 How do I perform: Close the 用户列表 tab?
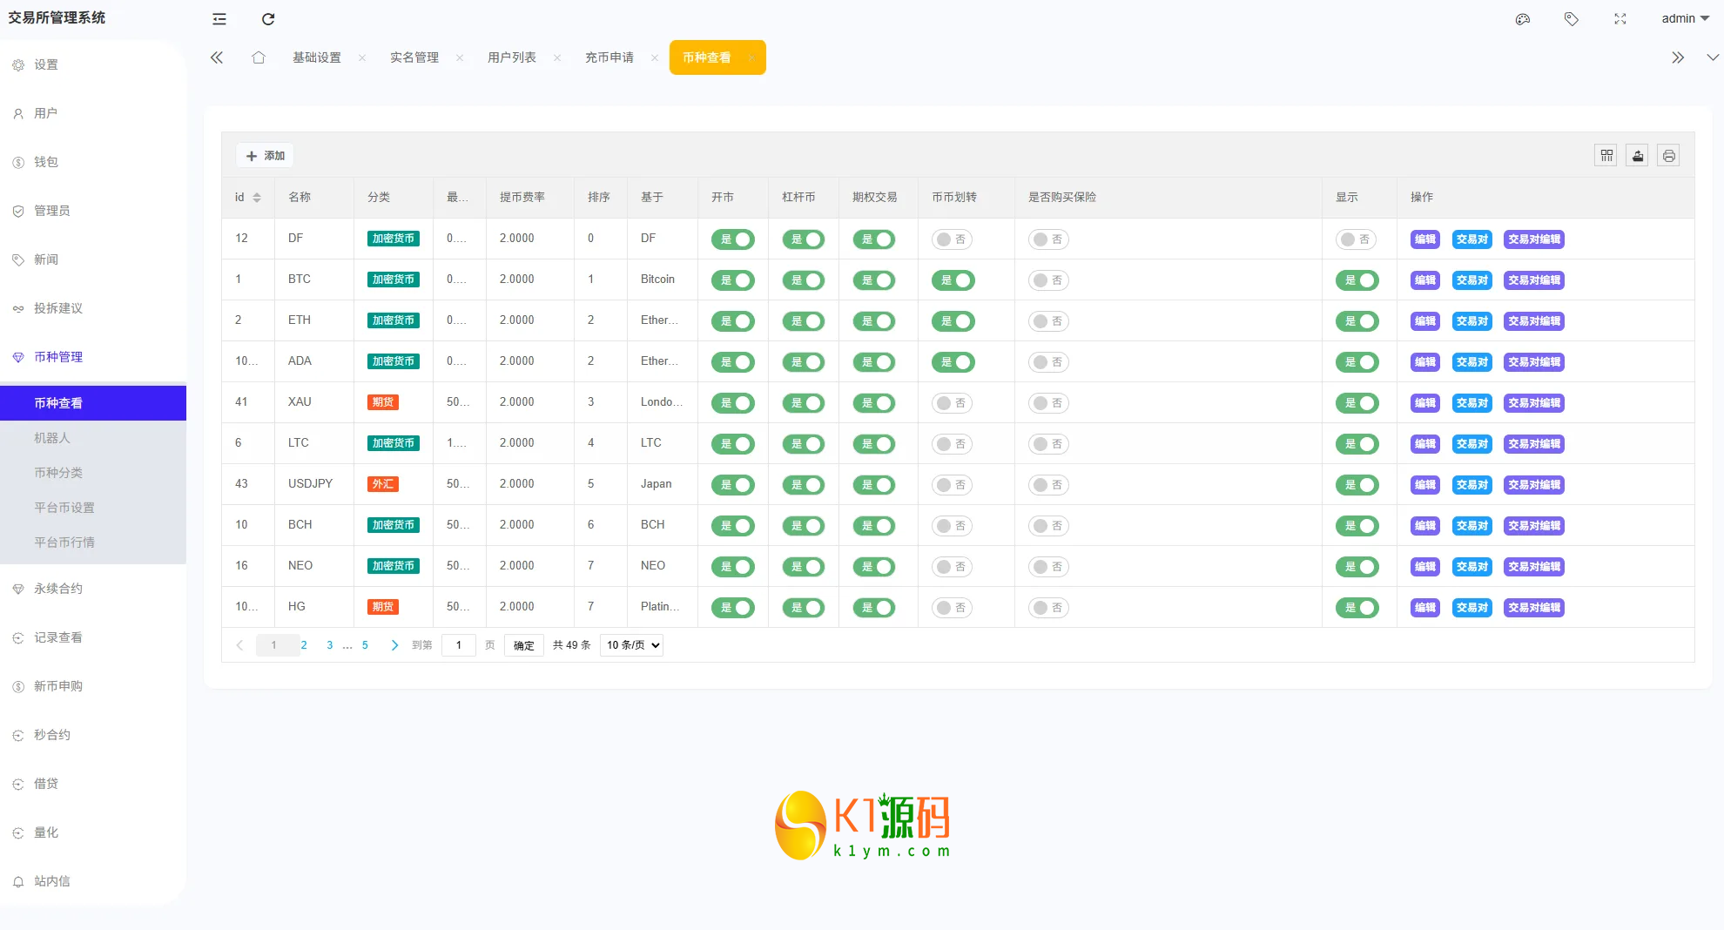pyautogui.click(x=557, y=58)
